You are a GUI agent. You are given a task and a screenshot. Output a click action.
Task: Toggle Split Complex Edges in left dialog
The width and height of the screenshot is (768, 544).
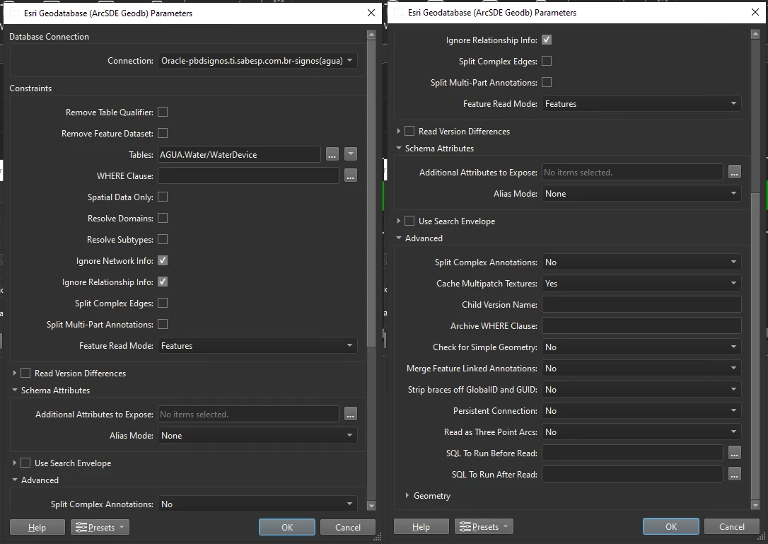point(163,303)
